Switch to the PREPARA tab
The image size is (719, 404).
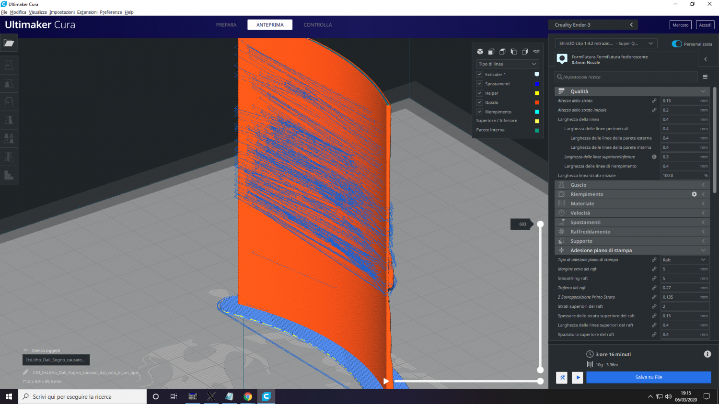tap(226, 25)
